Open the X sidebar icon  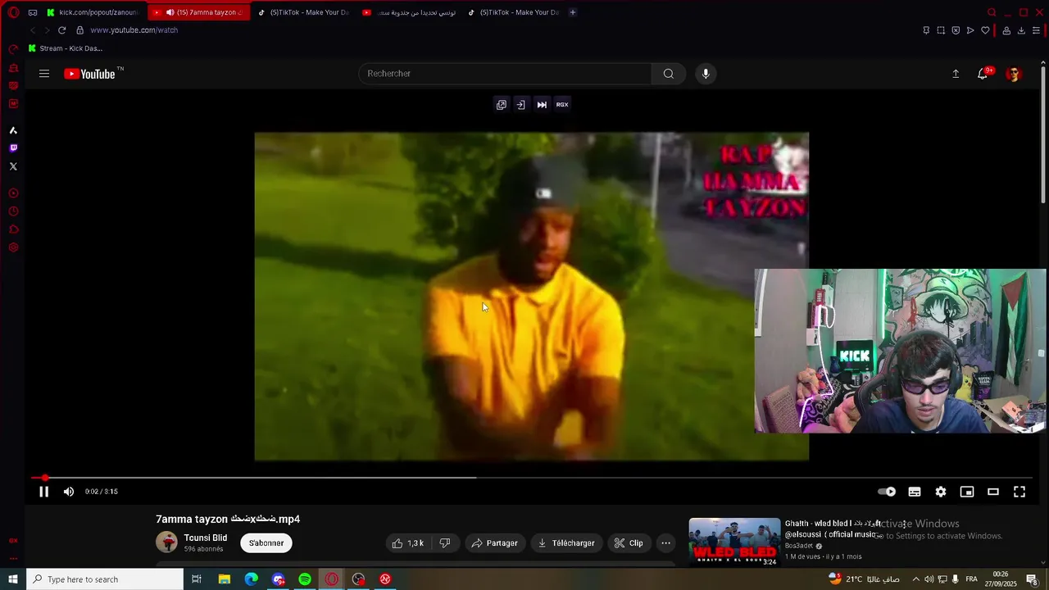(x=13, y=166)
